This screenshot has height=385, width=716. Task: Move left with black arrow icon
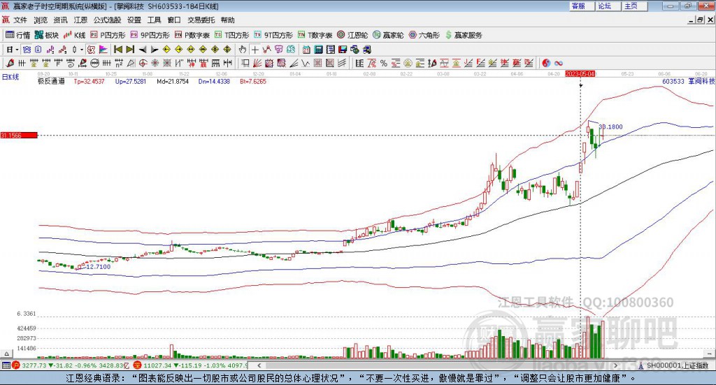point(143,50)
